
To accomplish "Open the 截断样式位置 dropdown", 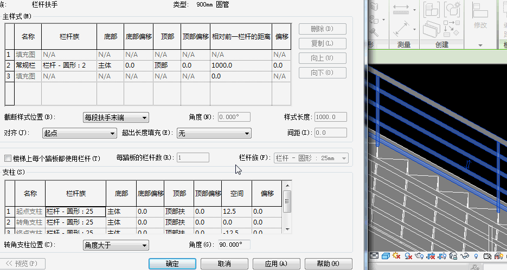I will pos(115,117).
